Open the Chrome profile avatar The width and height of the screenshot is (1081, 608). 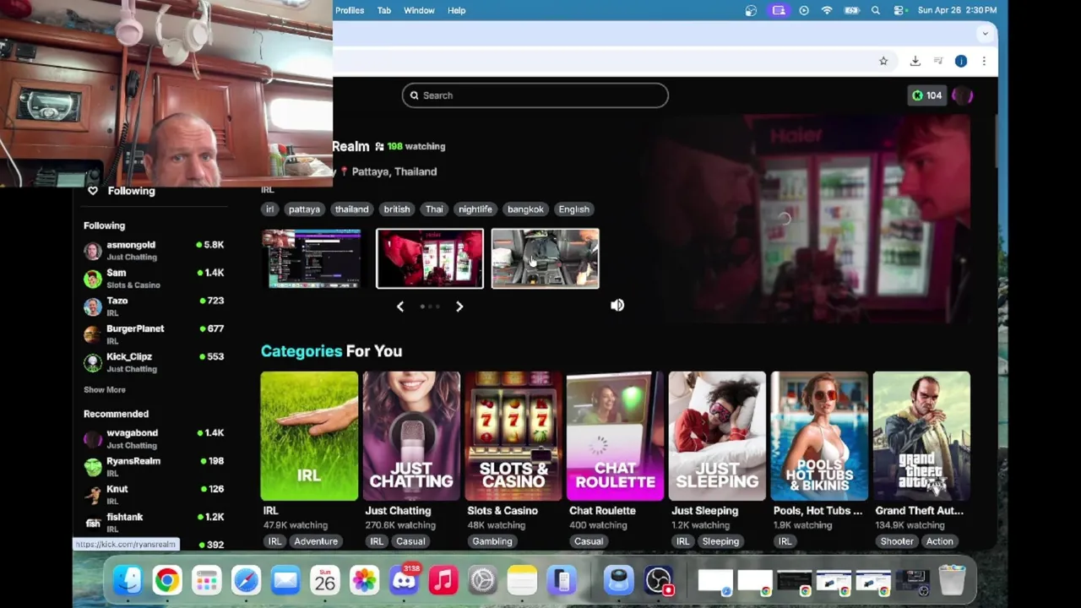pos(961,61)
